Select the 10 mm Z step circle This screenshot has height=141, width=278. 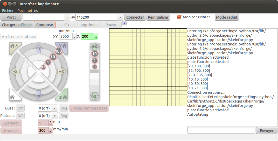click(x=95, y=54)
